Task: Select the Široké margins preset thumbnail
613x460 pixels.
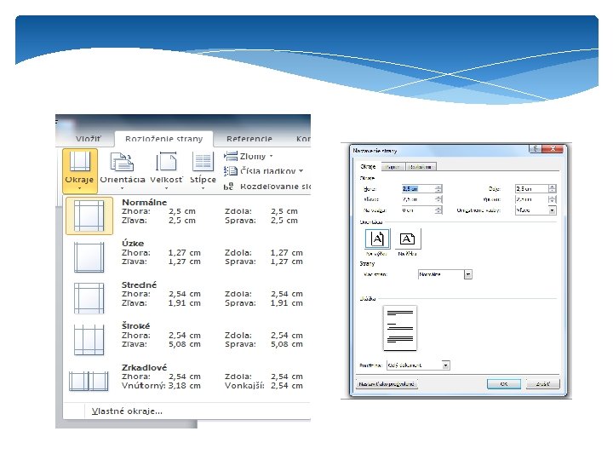Action: [x=89, y=340]
